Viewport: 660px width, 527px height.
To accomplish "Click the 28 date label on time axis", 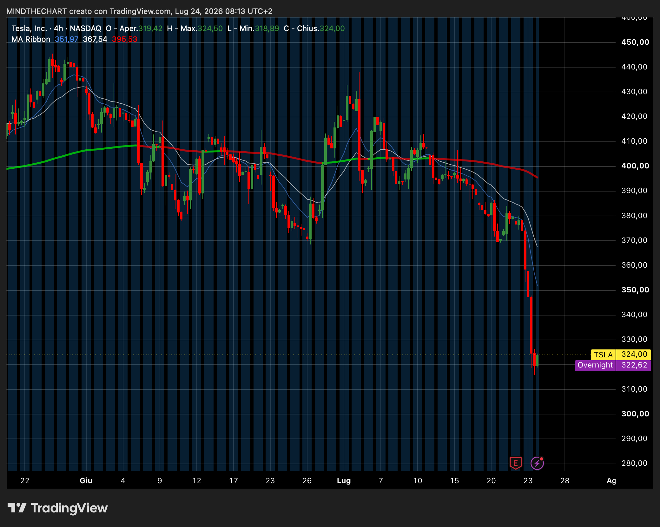I will click(x=565, y=481).
